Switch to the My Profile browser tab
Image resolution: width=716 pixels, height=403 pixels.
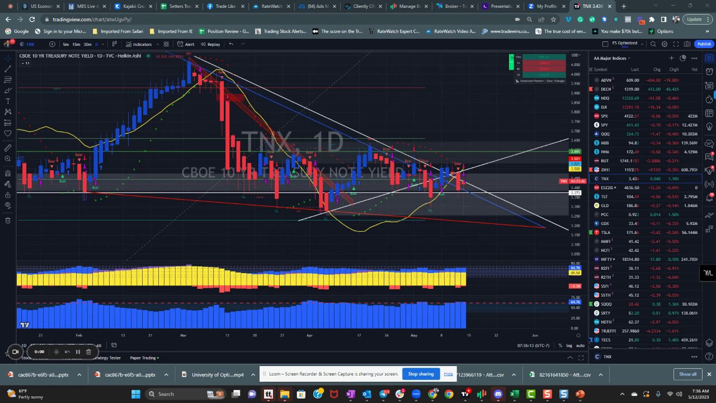point(547,6)
